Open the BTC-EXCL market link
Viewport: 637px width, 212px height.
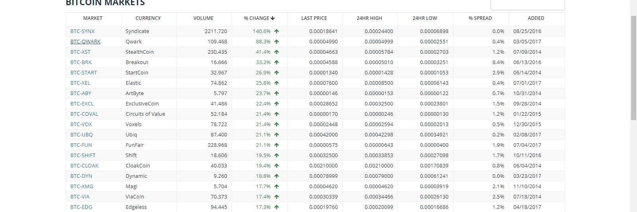[82, 103]
